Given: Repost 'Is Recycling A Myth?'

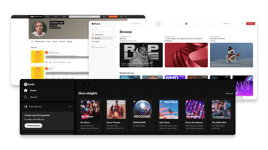Looking at the screenshot, I should pyautogui.click(x=51, y=62).
